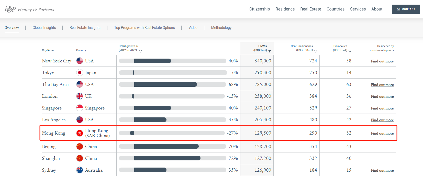Open the Countries menu
Screen dimensions: 423x176
(x=336, y=9)
